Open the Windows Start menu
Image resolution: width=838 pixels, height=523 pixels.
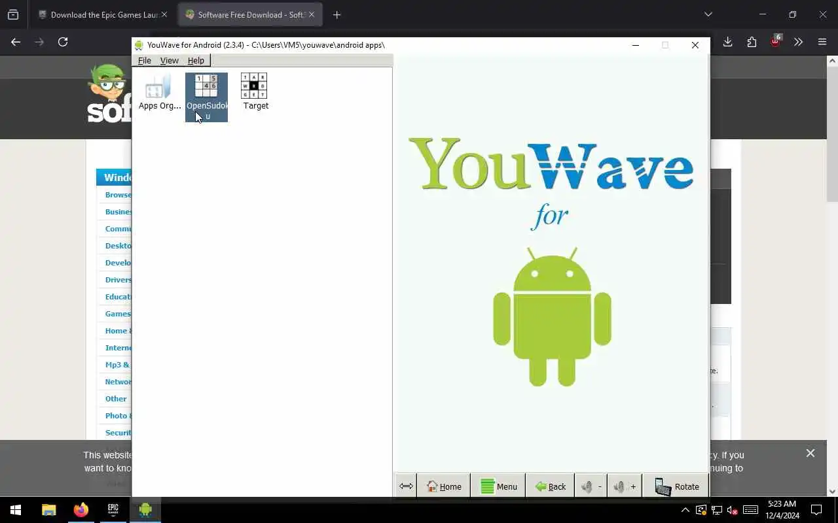click(16, 510)
